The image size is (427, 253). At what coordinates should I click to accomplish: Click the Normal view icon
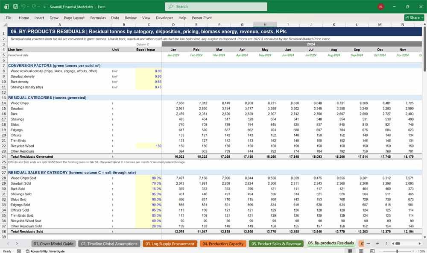point(350,251)
